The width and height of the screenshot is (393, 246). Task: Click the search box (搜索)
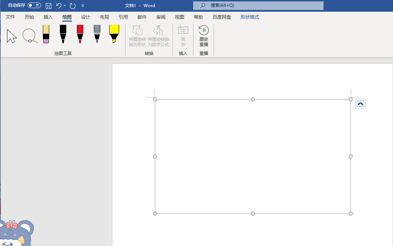coord(258,6)
